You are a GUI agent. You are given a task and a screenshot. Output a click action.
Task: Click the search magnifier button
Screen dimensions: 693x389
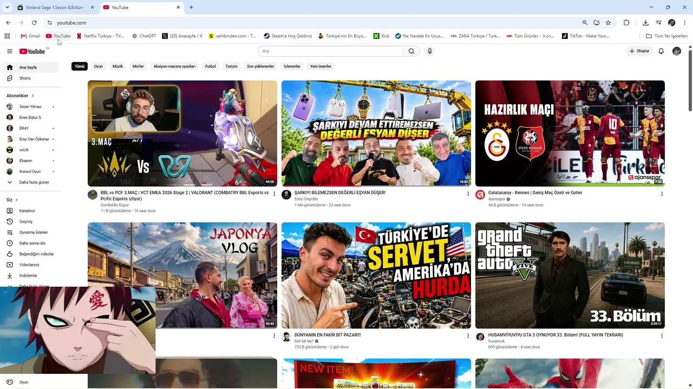click(411, 51)
